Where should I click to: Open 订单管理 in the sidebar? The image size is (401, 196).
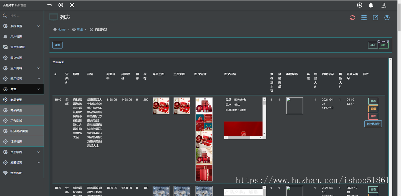click(22, 141)
